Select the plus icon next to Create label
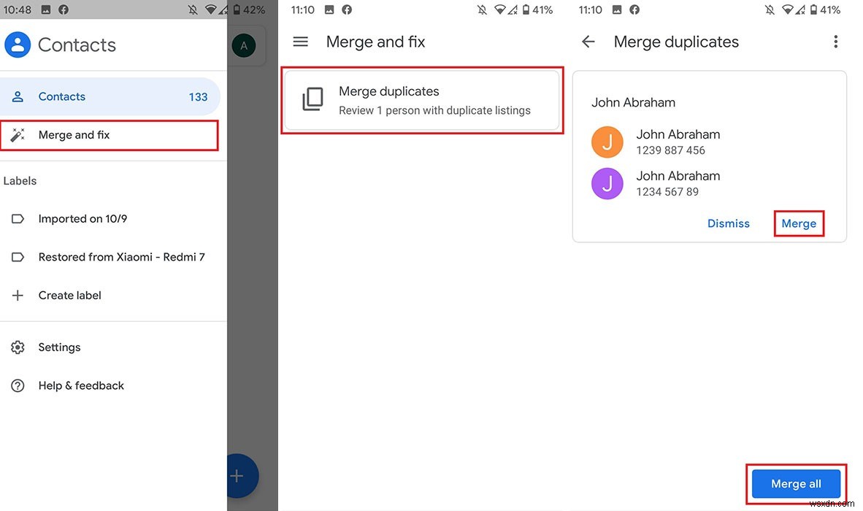 pos(18,295)
